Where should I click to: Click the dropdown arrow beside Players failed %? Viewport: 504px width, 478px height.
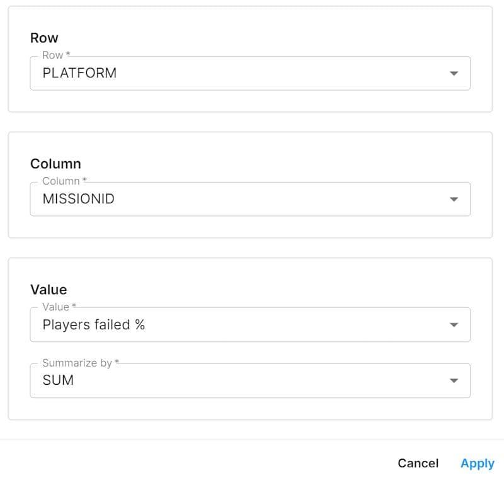[455, 324]
